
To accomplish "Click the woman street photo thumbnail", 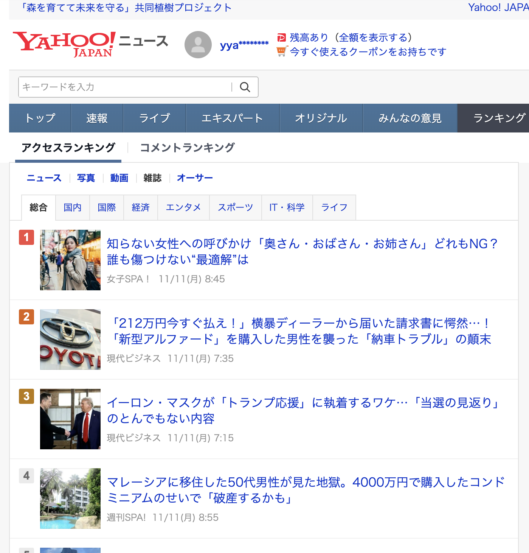I will pyautogui.click(x=70, y=260).
